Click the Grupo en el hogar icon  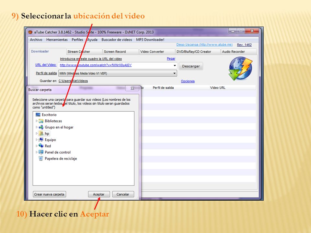[41, 127]
